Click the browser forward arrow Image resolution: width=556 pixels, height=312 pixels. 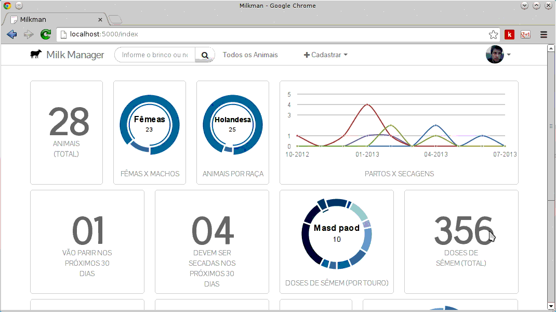[29, 35]
